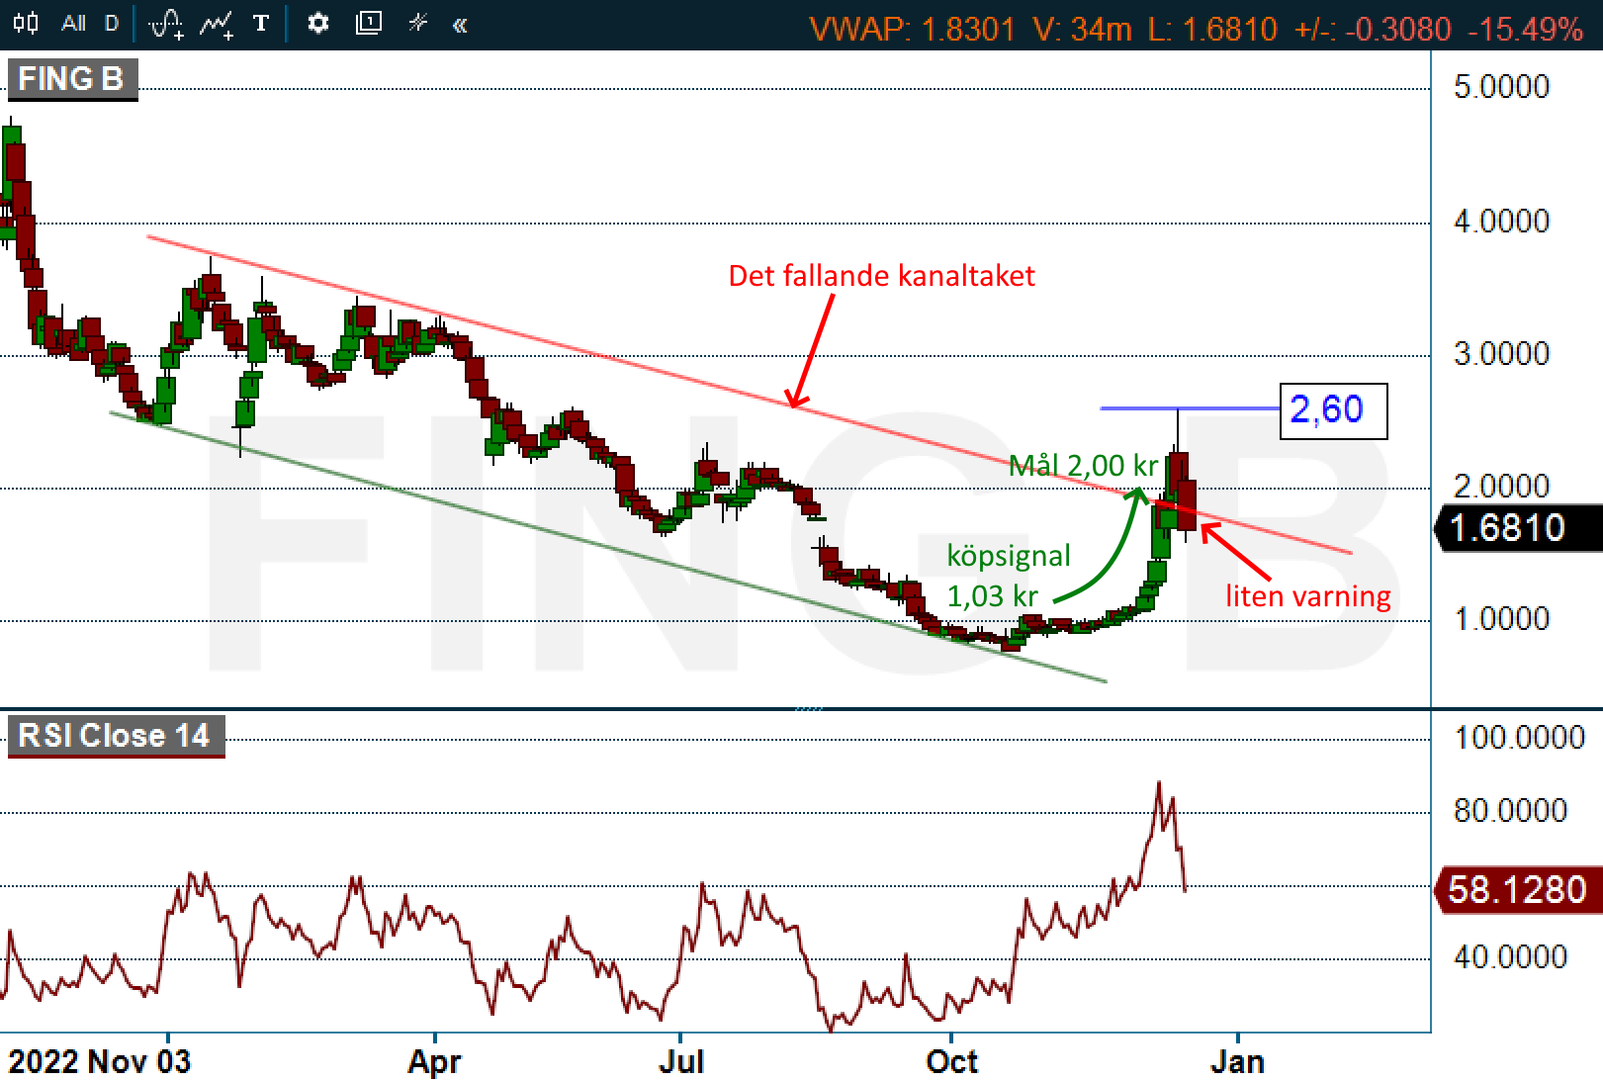
Task: Open the candlestick chart type selector
Action: (27, 23)
